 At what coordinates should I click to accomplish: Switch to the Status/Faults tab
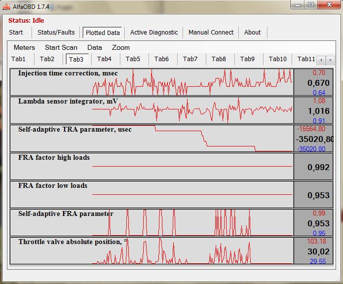(56, 33)
